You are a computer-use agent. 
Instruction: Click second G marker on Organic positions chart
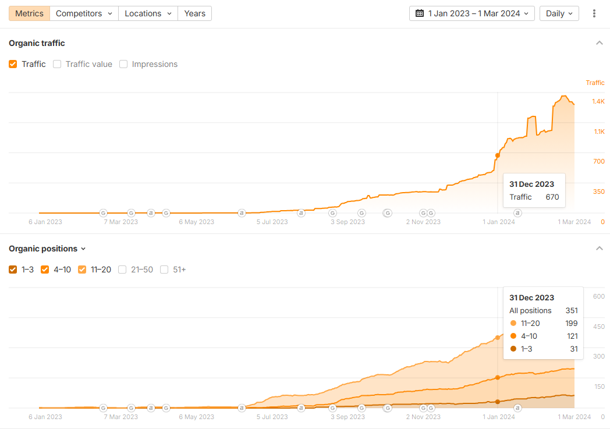pos(131,408)
